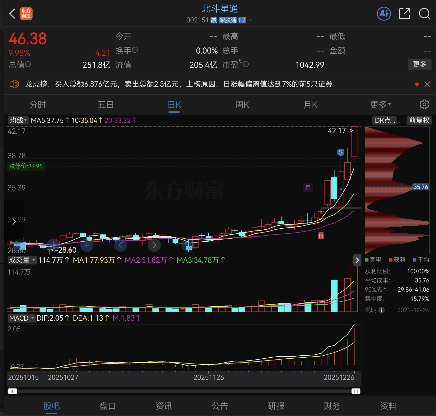Screen dimensions: 436x416
Task: Open the Ai assistant icon
Action: click(x=384, y=14)
